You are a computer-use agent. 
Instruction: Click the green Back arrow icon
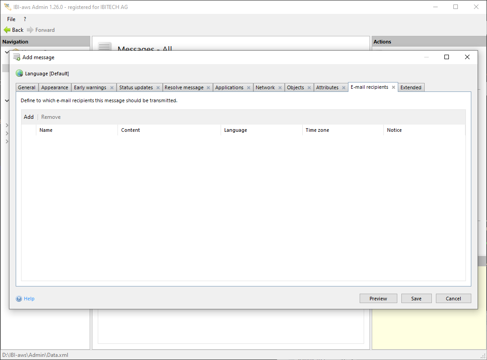coord(7,30)
